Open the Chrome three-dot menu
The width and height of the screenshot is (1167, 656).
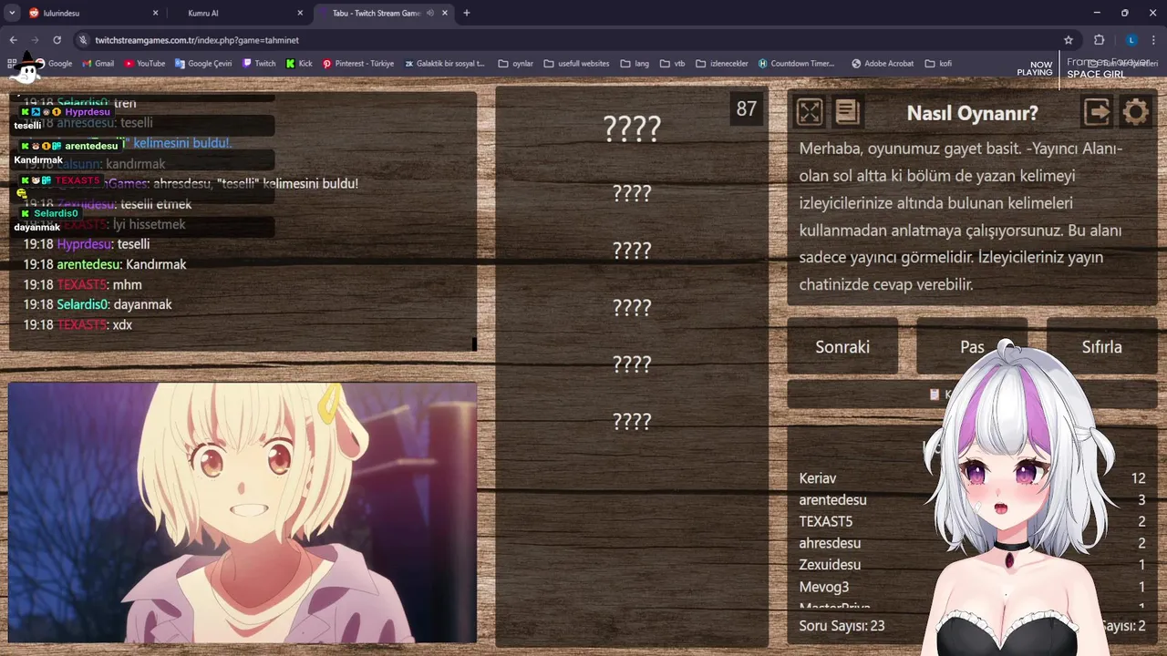pos(1154,40)
